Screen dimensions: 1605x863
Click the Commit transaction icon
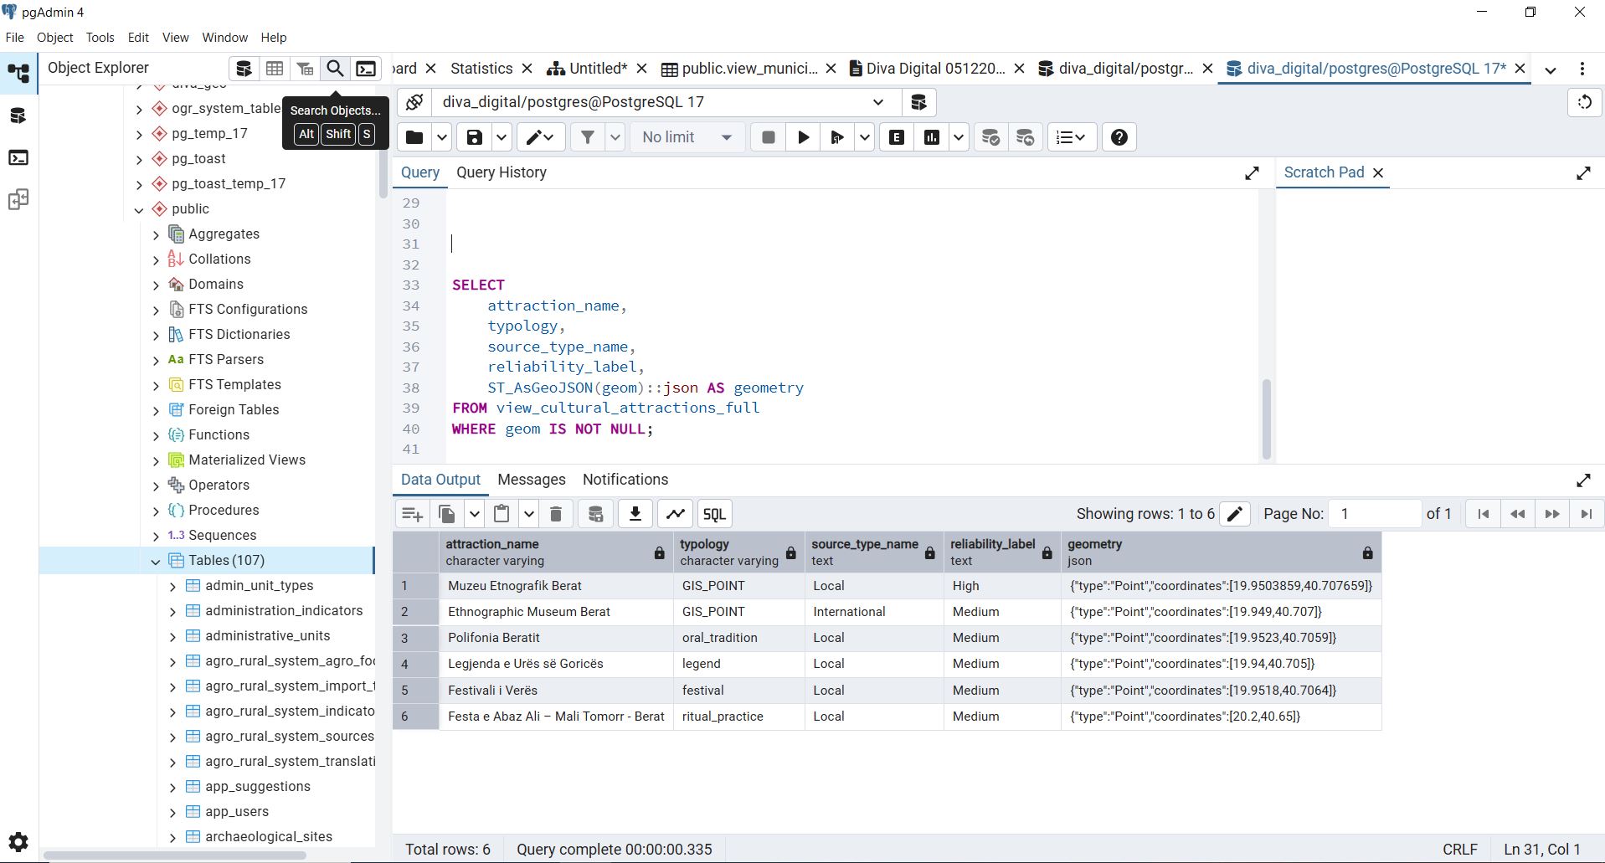990,138
